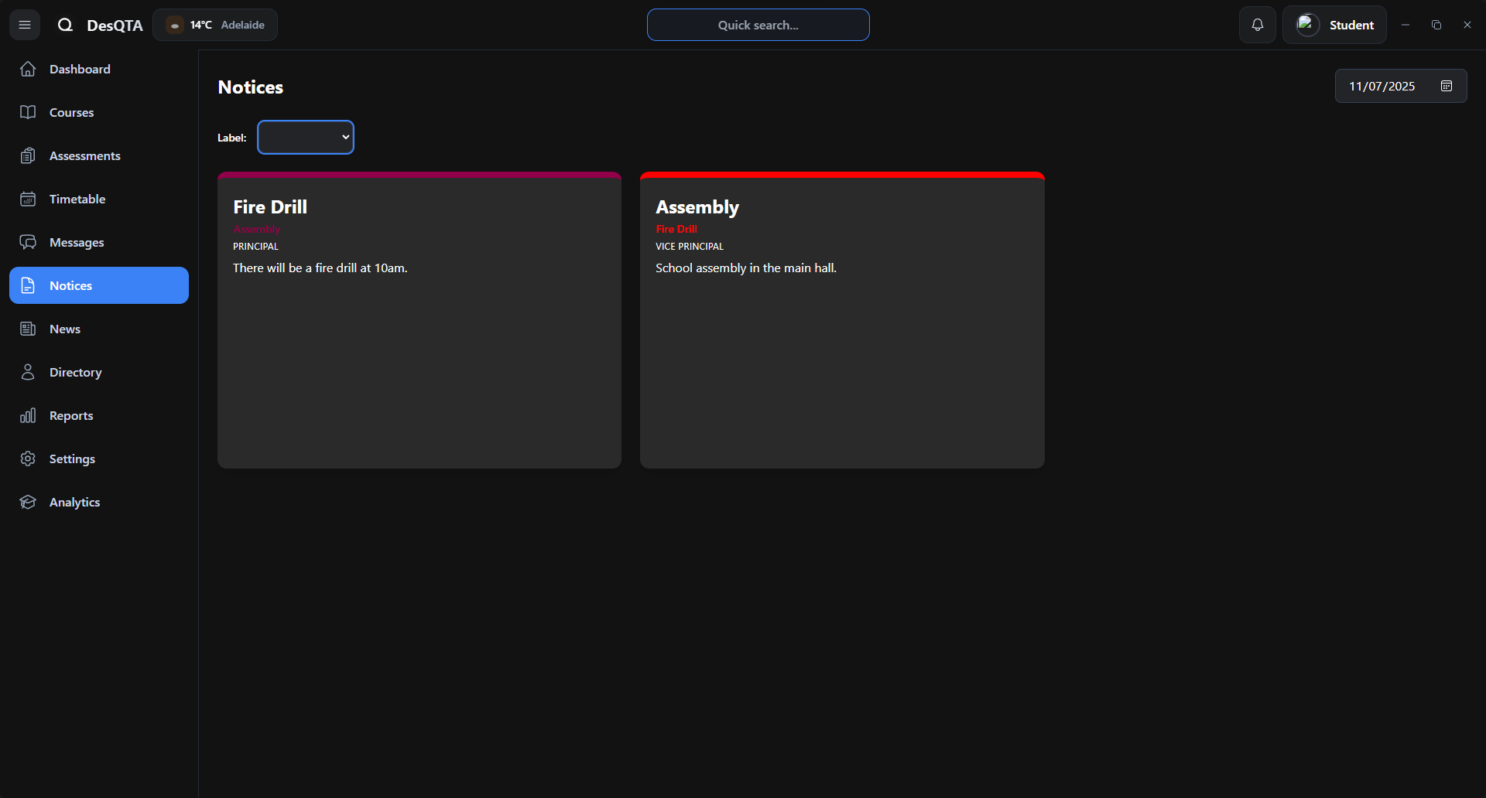Viewport: 1486px width, 798px height.
Task: Click the Student profile avatar
Action: [x=1307, y=25]
